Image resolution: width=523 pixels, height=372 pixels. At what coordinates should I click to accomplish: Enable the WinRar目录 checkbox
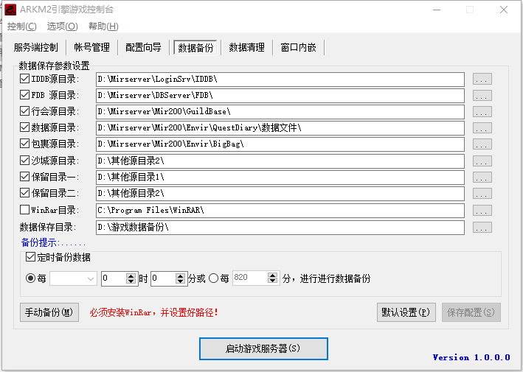[x=25, y=211]
